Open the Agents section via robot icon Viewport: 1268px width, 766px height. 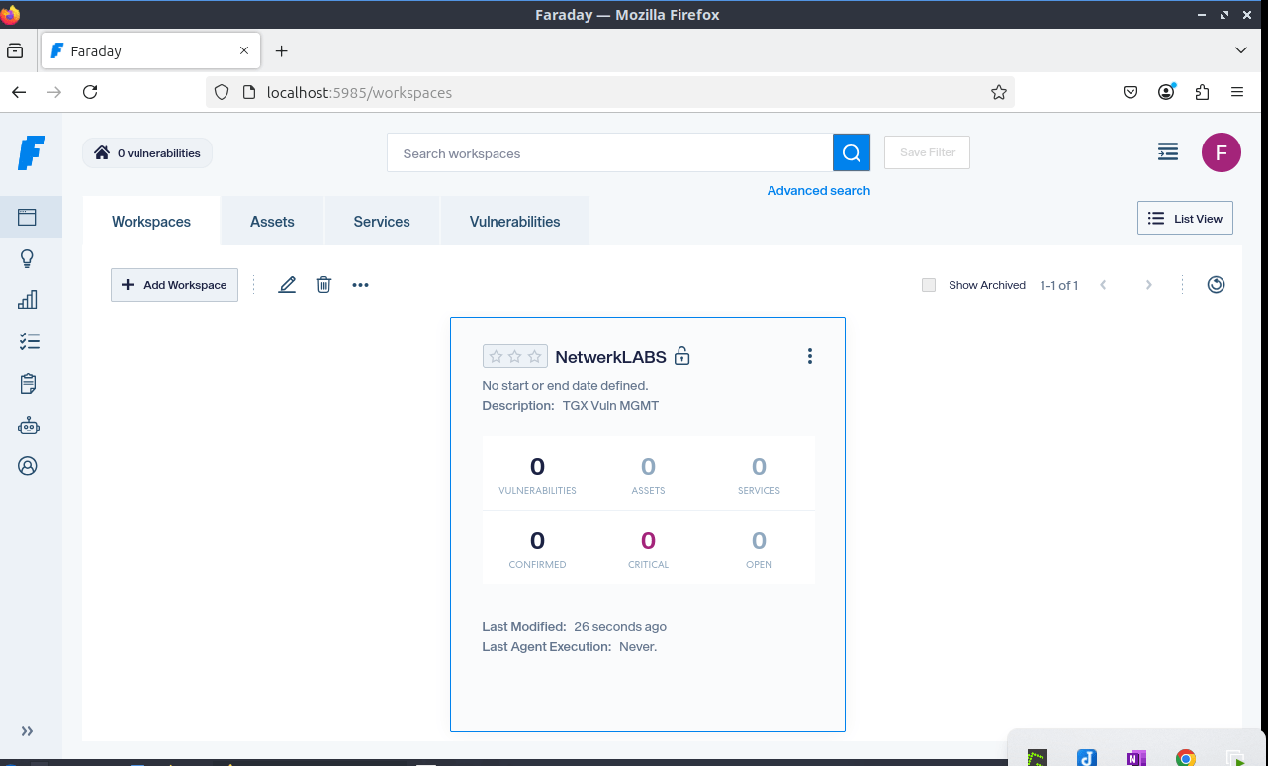click(x=29, y=426)
